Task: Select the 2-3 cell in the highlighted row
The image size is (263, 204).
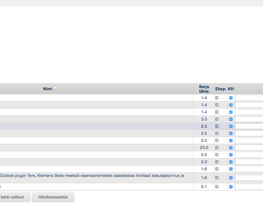Action: click(204, 126)
